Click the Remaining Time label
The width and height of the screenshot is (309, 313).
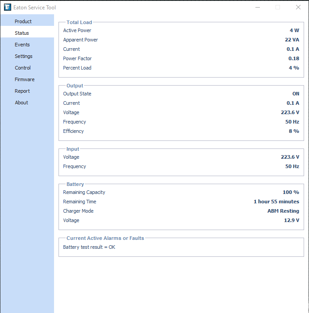pyautogui.click(x=79, y=202)
